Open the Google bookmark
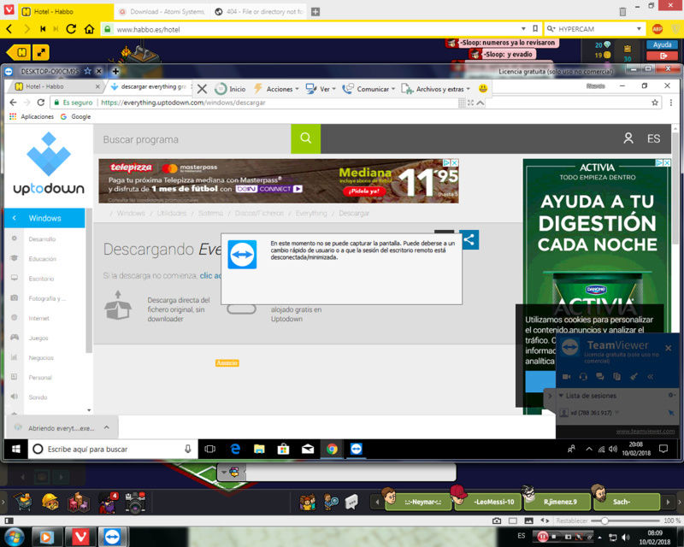 click(x=76, y=116)
